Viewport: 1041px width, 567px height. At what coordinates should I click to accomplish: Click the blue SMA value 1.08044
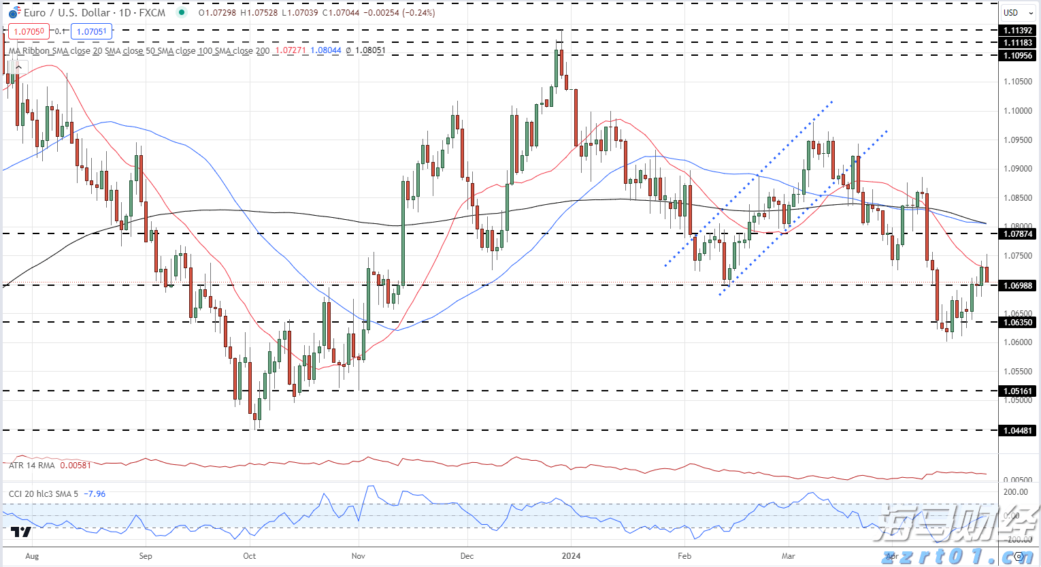326,50
